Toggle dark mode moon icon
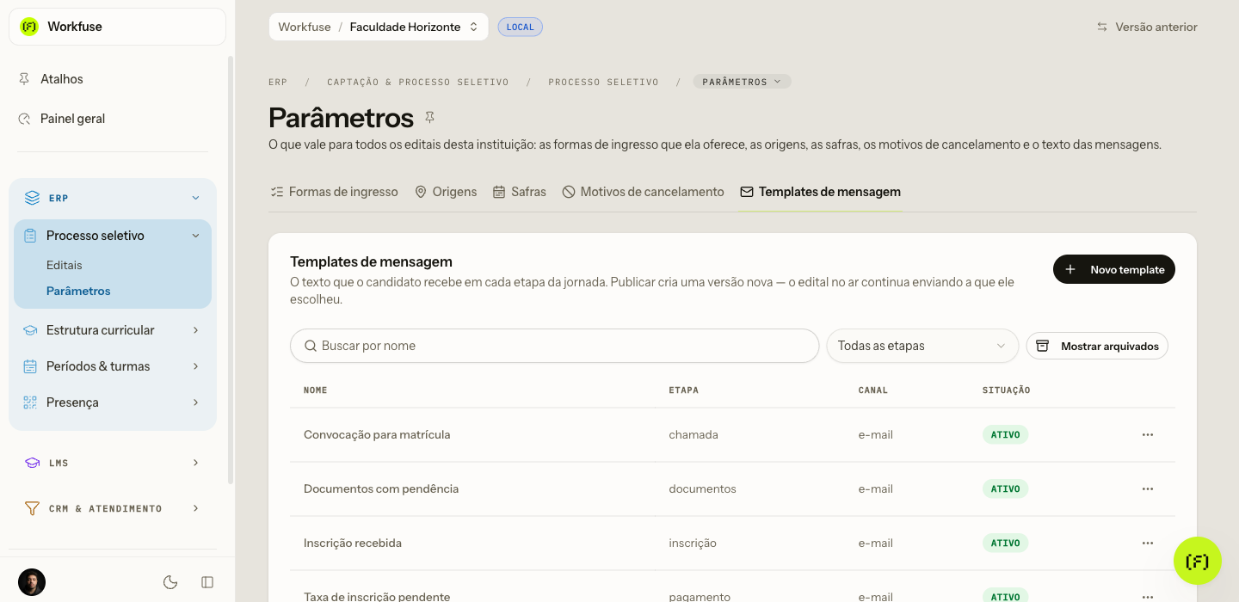This screenshot has width=1239, height=602. (x=170, y=582)
